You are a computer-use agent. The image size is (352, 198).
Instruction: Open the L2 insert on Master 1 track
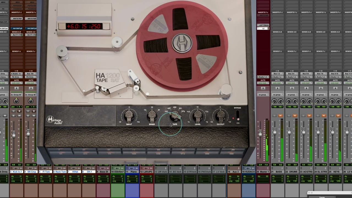[x=263, y=28]
